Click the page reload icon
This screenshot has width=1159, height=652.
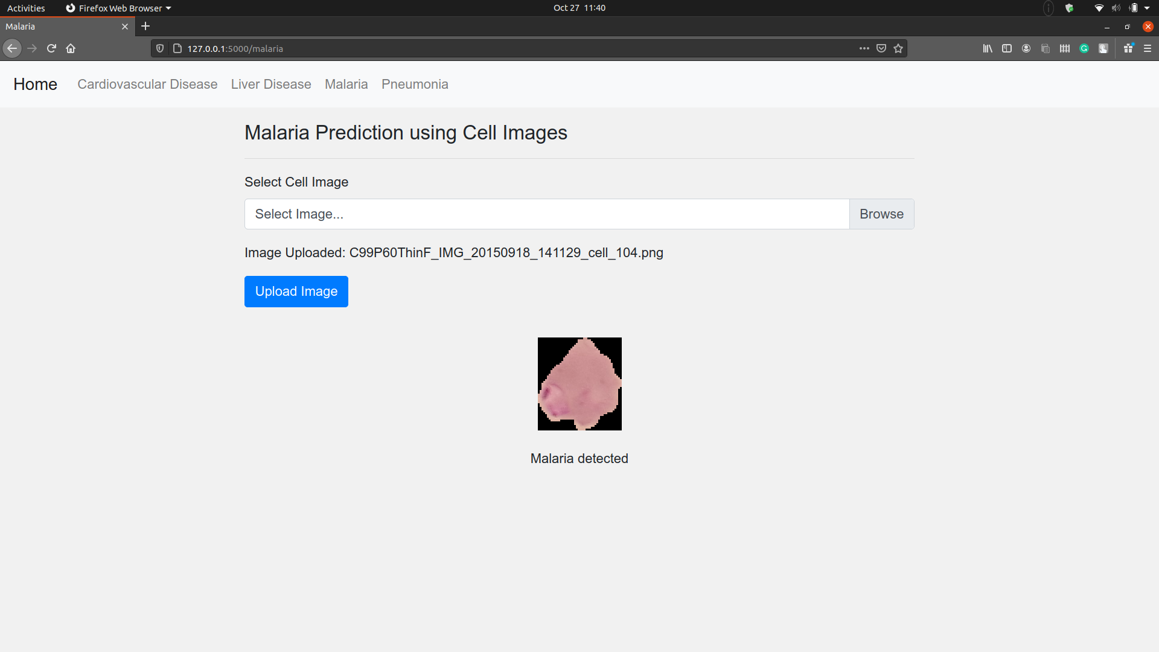51,48
